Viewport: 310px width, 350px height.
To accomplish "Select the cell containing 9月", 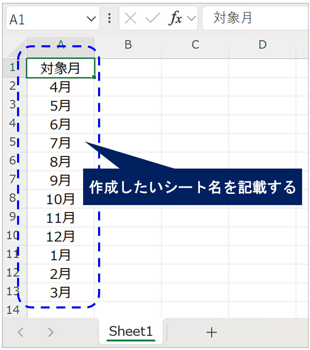I will (61, 180).
